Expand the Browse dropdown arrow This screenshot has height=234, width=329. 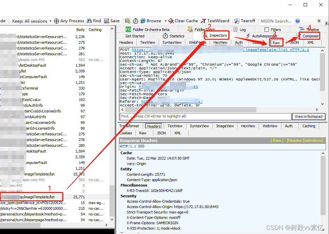166,21
